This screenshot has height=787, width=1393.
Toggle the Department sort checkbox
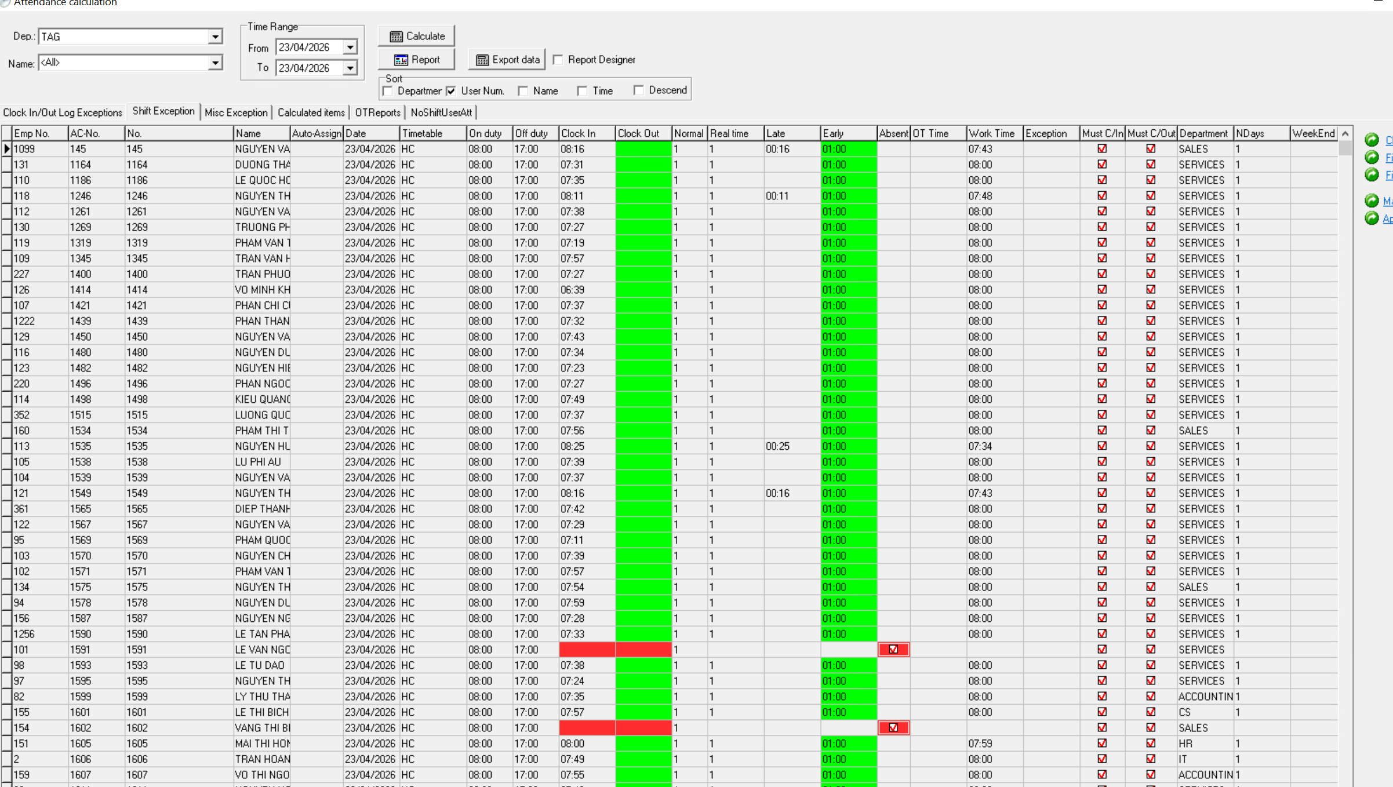(x=388, y=91)
